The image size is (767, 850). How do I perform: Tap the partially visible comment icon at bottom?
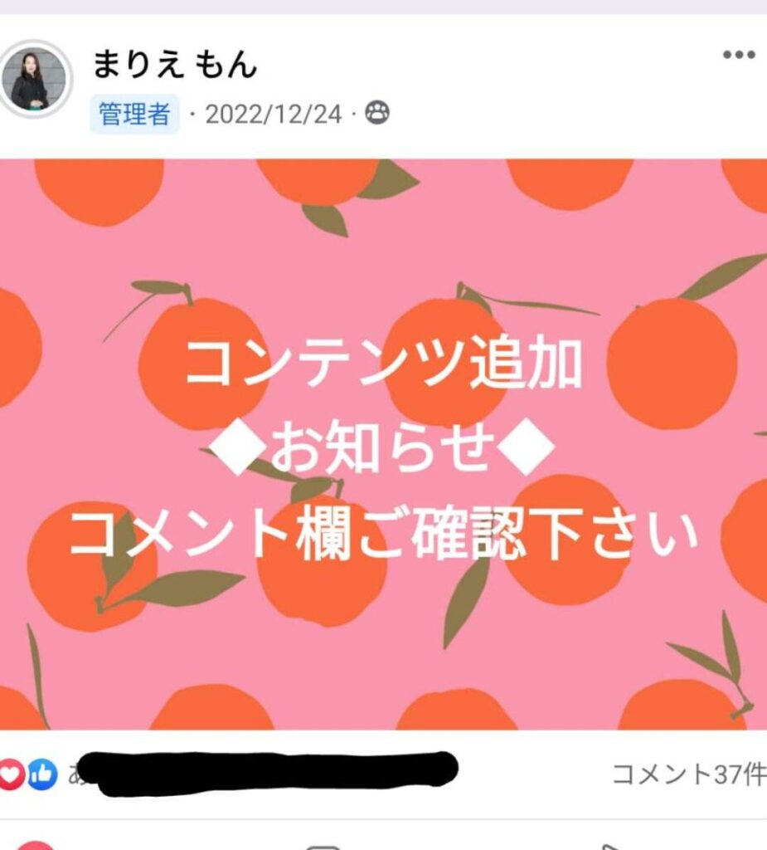pyautogui.click(x=323, y=848)
